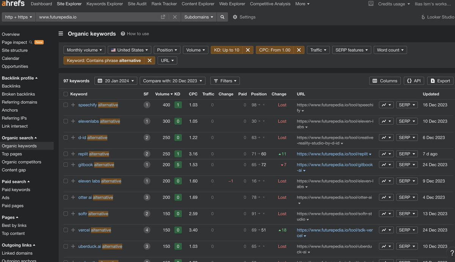
Task: Open Site Audit tab
Action: tap(137, 4)
